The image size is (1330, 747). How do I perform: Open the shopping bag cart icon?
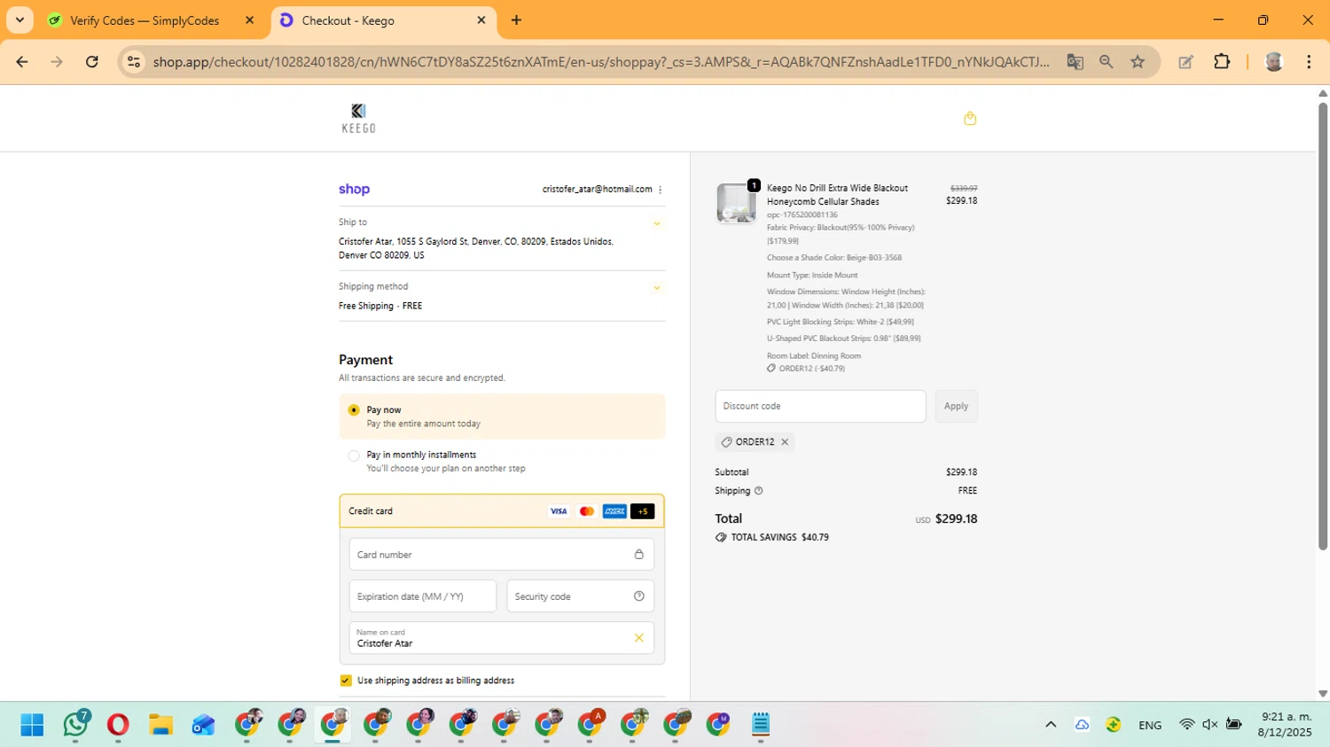(970, 118)
